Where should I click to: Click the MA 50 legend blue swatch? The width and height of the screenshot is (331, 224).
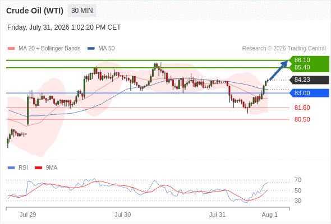[x=91, y=49]
